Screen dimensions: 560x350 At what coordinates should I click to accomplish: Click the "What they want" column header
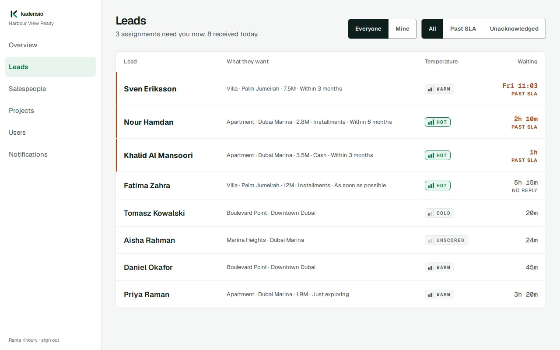pos(248,62)
